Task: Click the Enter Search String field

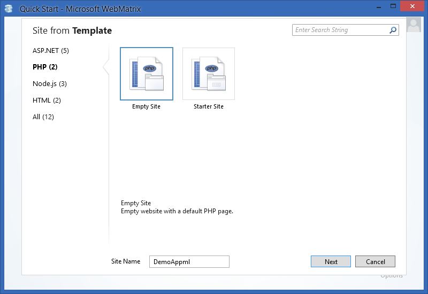Action: [340, 30]
